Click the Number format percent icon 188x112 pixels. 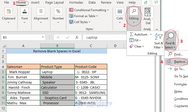click(58, 12)
